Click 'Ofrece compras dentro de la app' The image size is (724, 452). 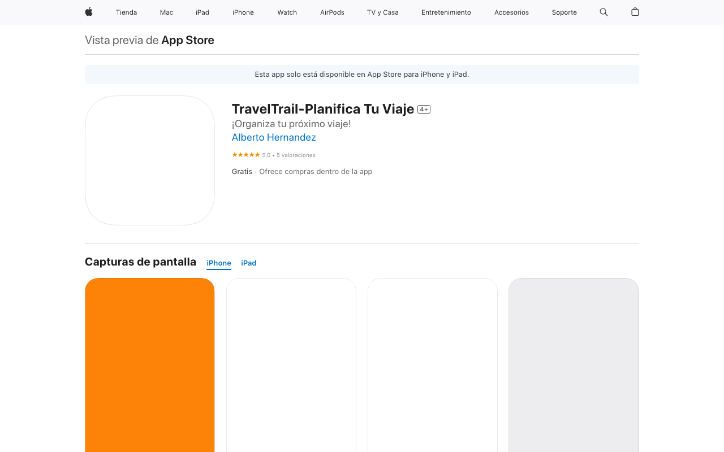point(316,172)
